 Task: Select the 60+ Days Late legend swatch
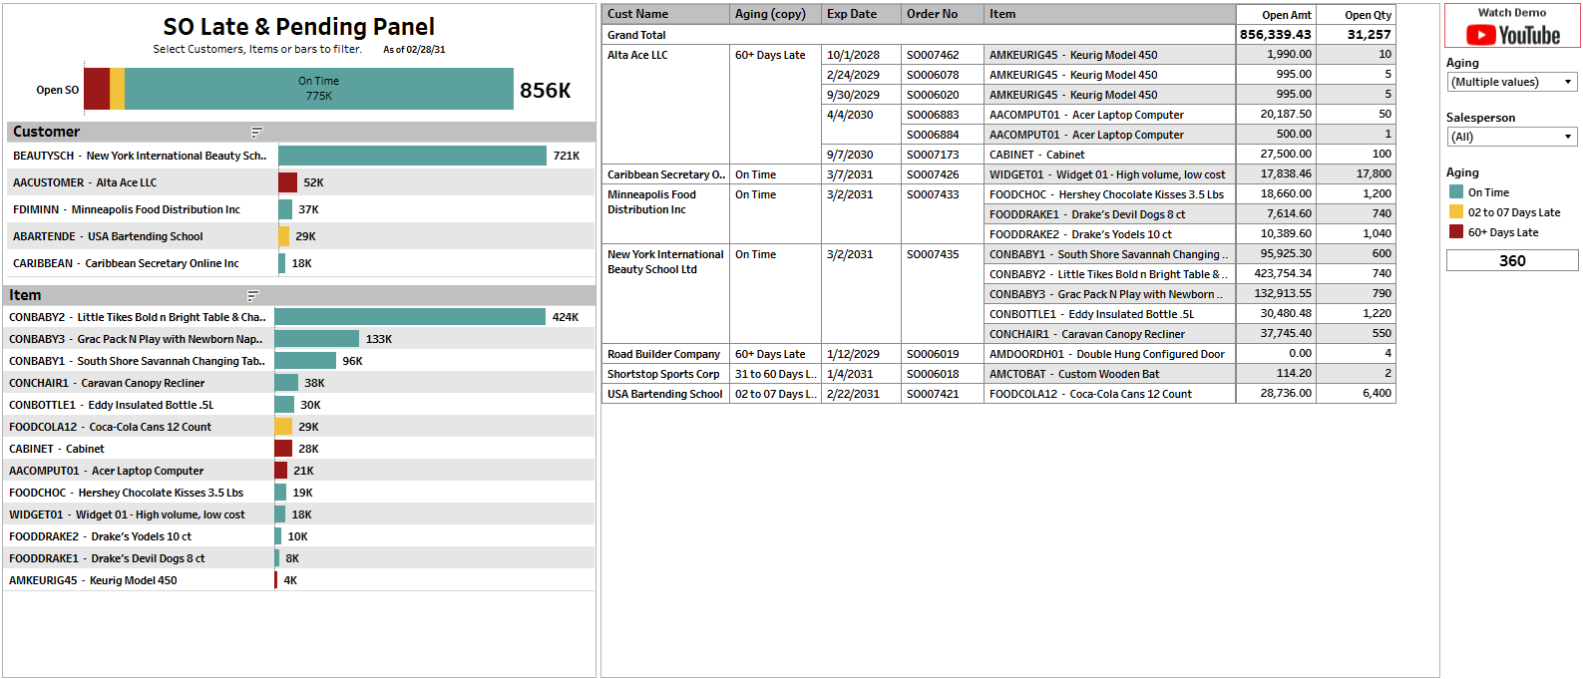pos(1456,232)
